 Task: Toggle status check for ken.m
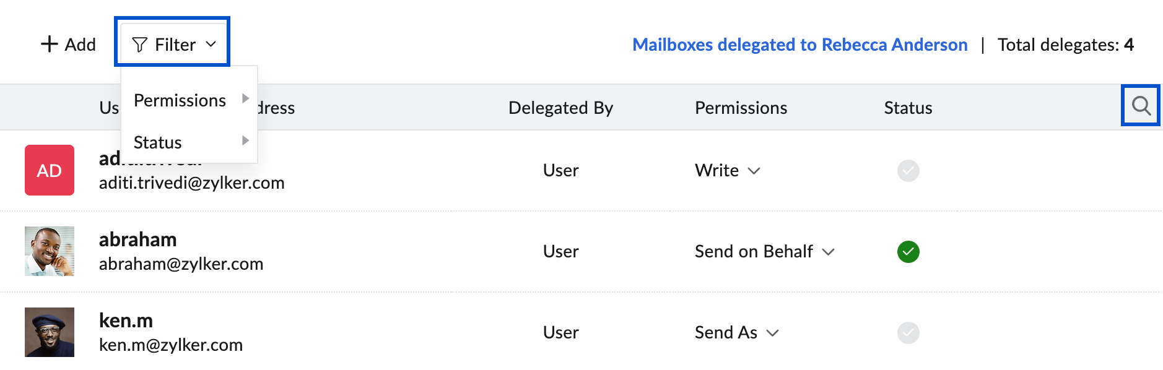pyautogui.click(x=908, y=332)
